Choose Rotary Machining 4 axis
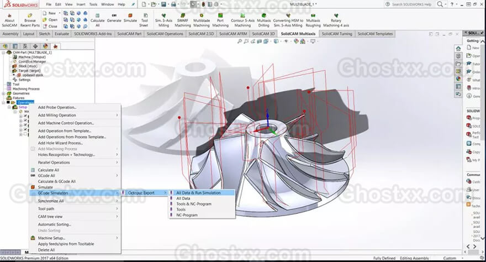The height and width of the screenshot is (262, 486). [336, 20]
